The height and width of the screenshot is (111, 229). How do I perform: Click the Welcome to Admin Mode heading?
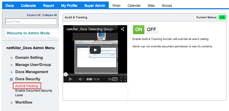coord(28,33)
